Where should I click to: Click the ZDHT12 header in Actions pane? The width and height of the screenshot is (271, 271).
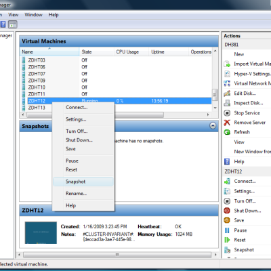247,171
